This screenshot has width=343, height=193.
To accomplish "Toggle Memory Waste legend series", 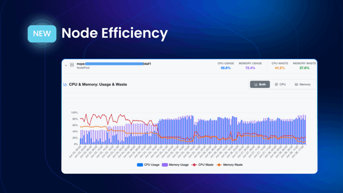I will pyautogui.click(x=229, y=165).
